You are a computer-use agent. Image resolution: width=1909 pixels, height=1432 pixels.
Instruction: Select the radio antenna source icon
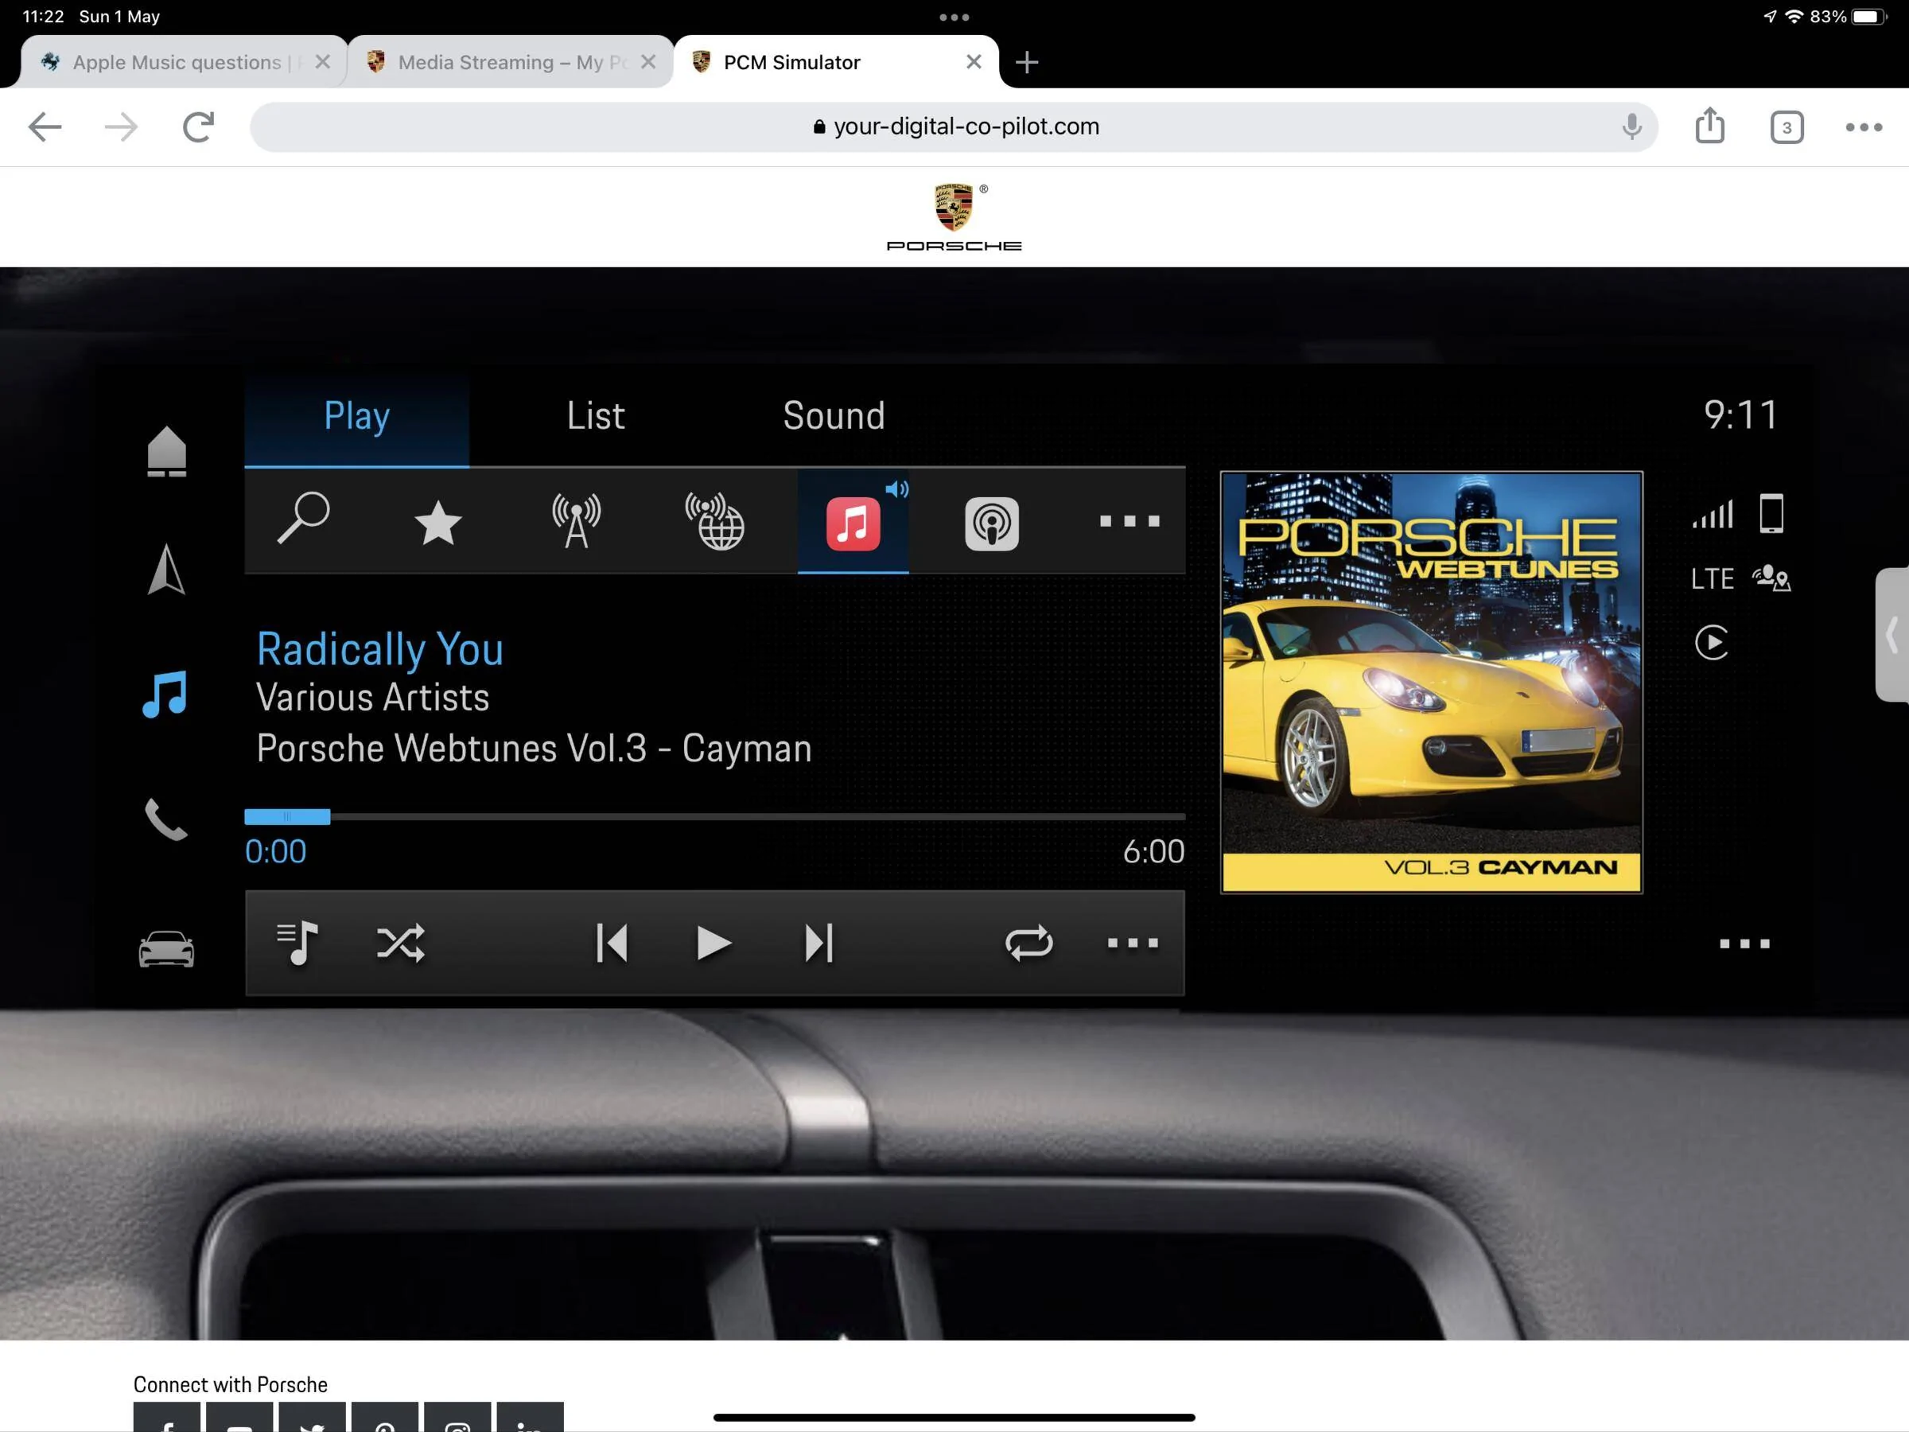click(x=577, y=521)
